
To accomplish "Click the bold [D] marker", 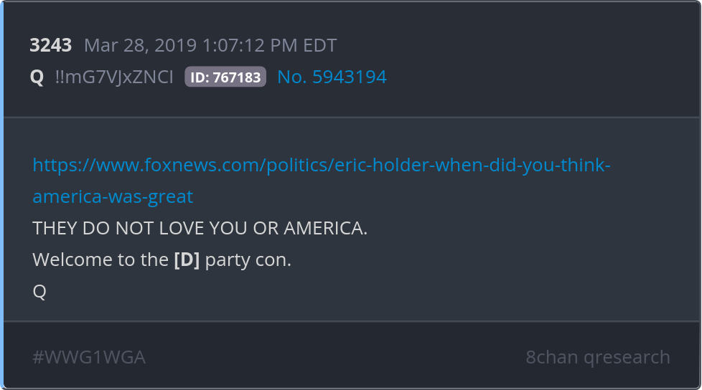I will point(187,260).
